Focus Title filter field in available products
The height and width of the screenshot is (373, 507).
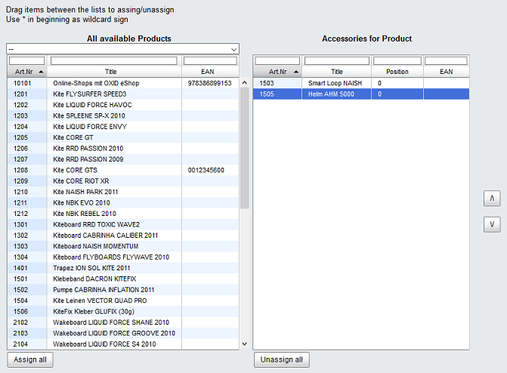[114, 60]
